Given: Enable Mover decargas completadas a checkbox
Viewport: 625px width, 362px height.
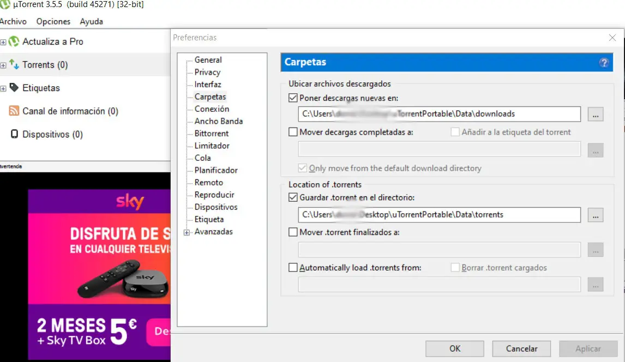Looking at the screenshot, I should tap(293, 132).
